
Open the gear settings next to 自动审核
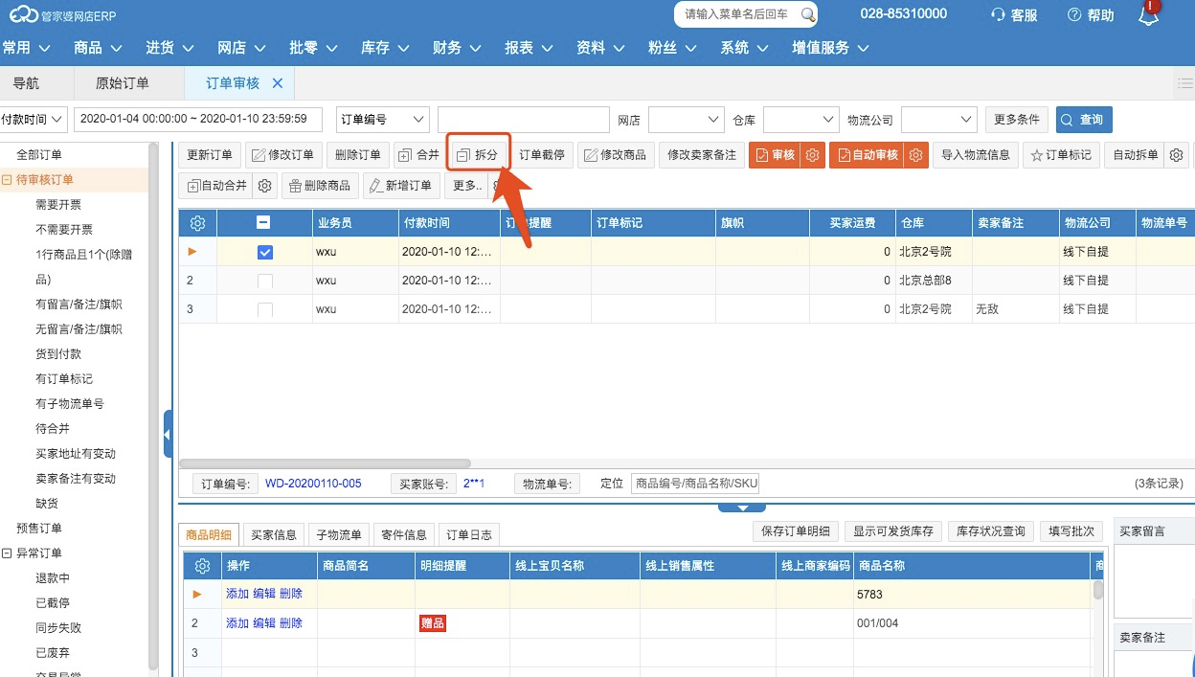click(x=916, y=155)
